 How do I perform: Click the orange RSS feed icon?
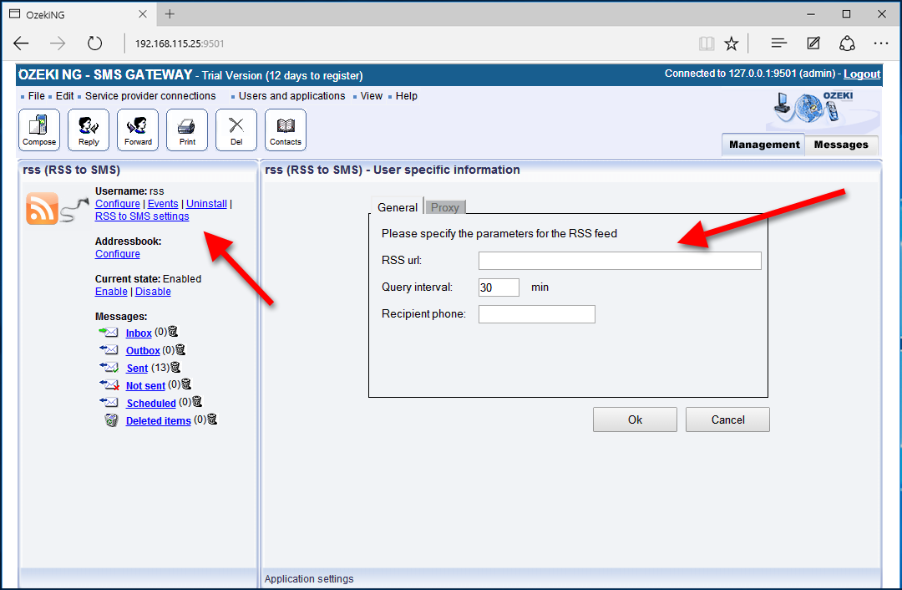(42, 208)
